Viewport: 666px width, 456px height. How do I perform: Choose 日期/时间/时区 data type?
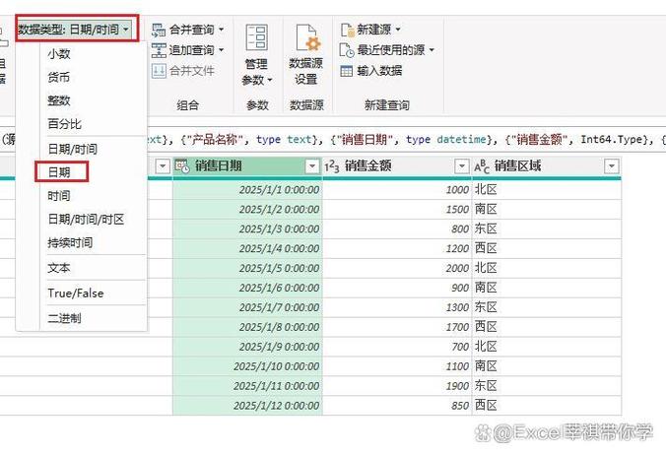point(86,219)
